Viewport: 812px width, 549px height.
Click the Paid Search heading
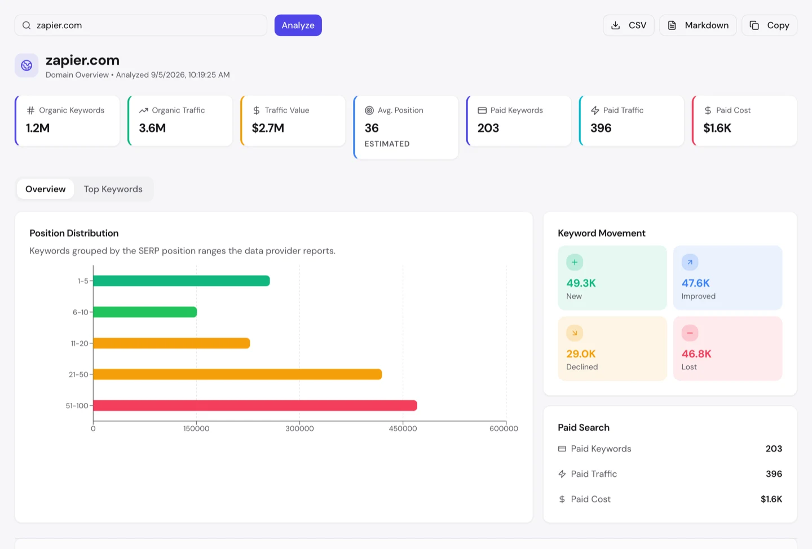click(x=584, y=428)
